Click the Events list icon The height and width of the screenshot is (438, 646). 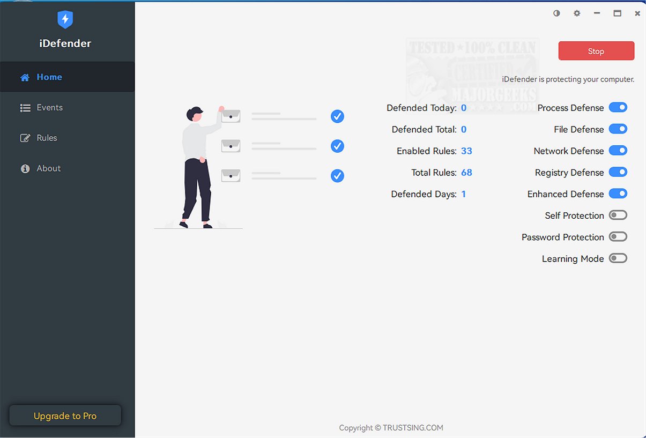pos(25,108)
